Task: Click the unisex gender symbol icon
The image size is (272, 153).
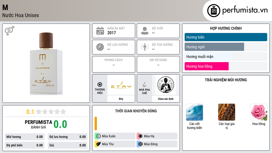Action: click(10, 31)
